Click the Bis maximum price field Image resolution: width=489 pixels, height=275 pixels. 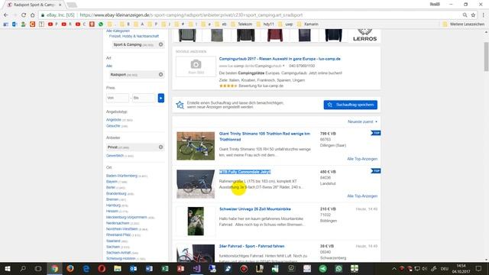[143, 98]
